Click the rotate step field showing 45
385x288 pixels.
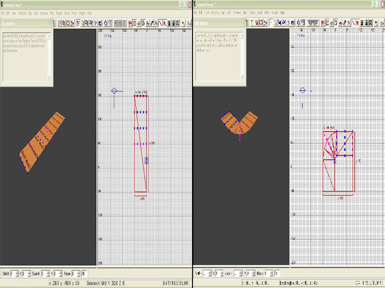click(84, 274)
